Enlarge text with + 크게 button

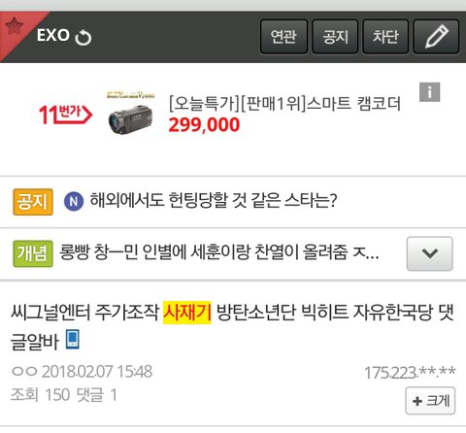pos(430,401)
